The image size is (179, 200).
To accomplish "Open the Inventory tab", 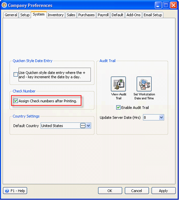I will pos(56,15).
